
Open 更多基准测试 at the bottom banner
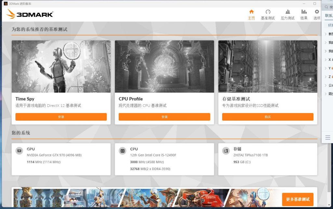pyautogui.click(x=297, y=199)
